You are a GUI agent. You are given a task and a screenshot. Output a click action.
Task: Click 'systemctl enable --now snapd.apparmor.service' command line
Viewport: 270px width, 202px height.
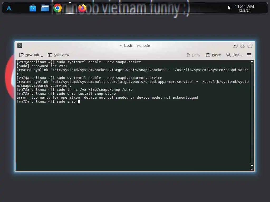point(89,78)
